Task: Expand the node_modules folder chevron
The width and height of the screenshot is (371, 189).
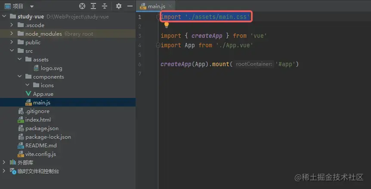Action: click(x=12, y=34)
